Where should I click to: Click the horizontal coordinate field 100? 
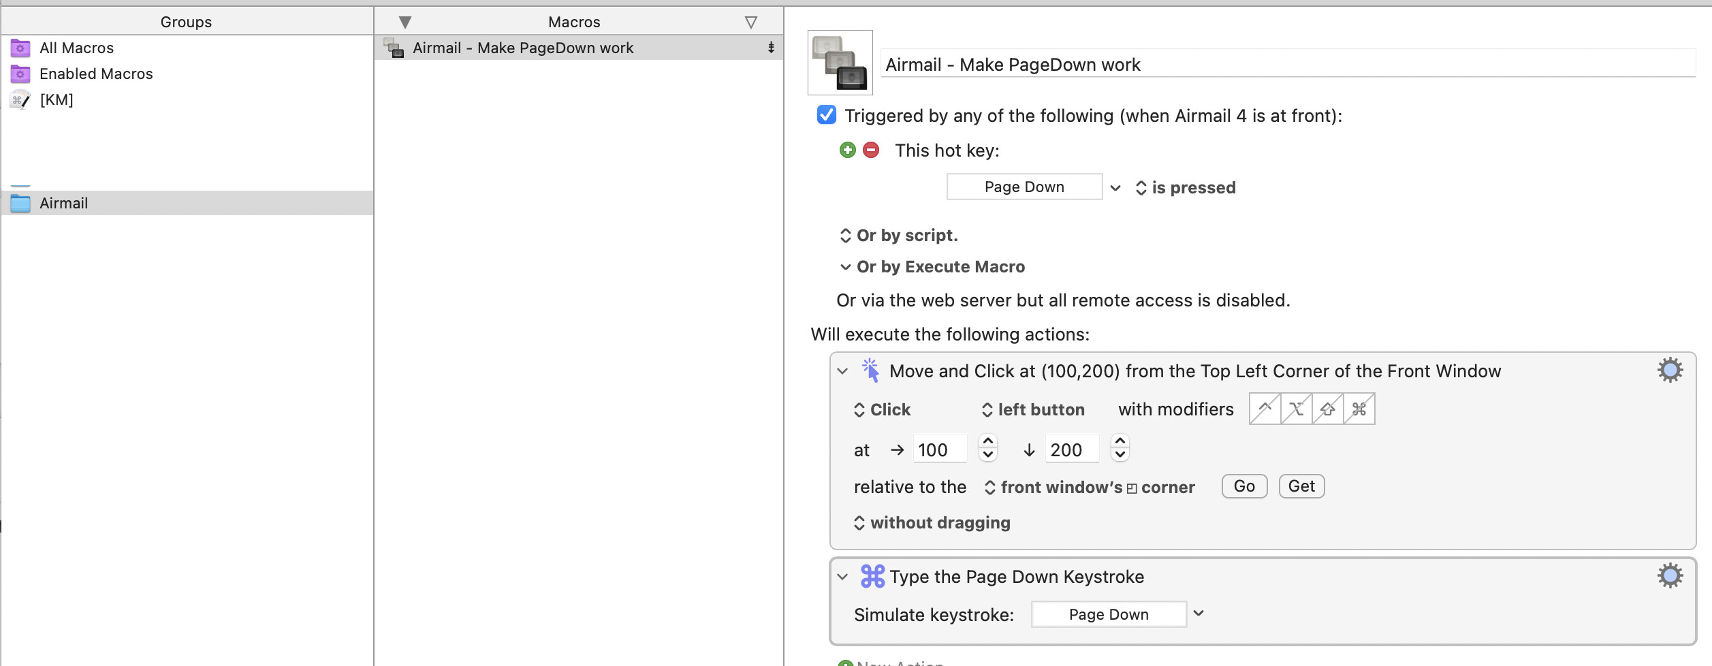[940, 449]
